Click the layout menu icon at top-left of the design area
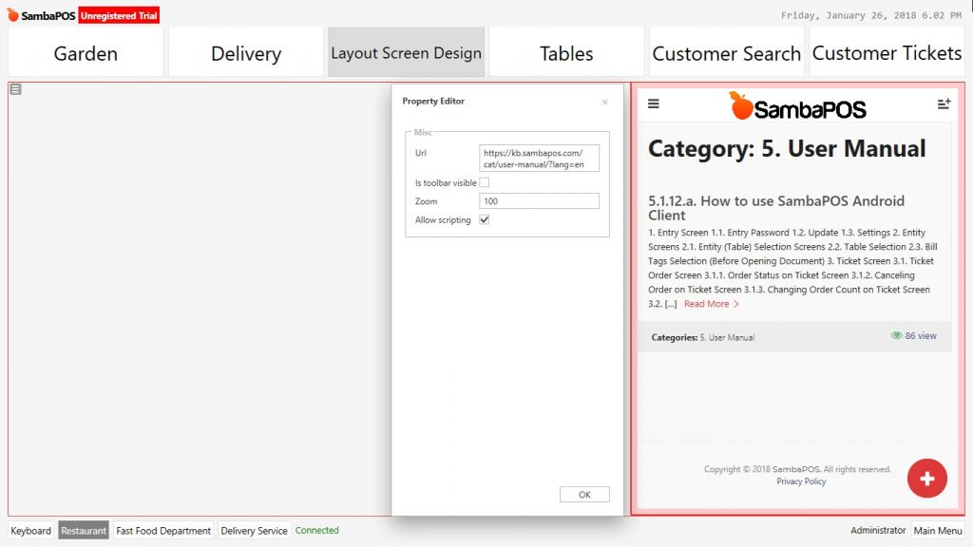 (x=15, y=89)
